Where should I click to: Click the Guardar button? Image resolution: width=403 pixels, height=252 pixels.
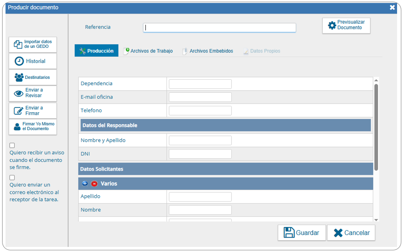coord(302,233)
